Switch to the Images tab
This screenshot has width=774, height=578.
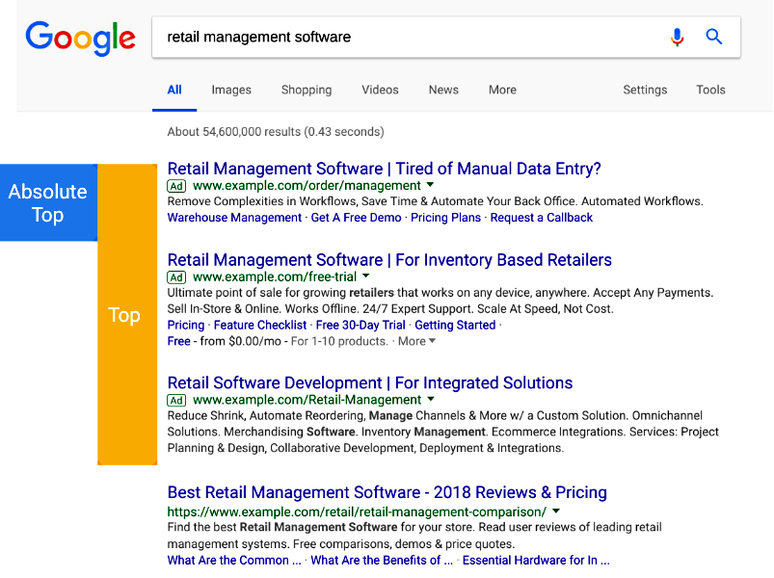click(230, 90)
